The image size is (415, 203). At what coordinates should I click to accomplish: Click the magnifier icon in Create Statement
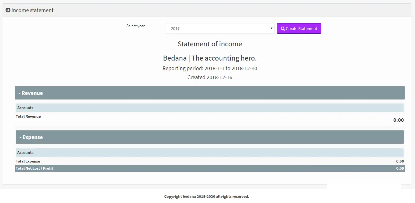pos(283,28)
